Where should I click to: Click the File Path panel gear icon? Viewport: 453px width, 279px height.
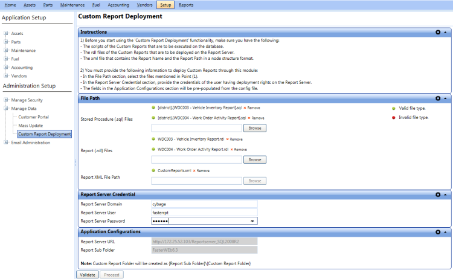pos(438,98)
